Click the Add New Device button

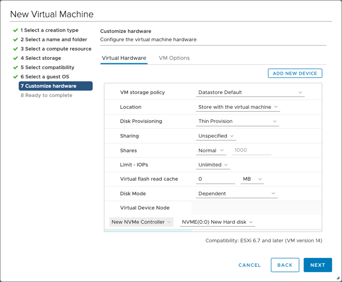click(x=295, y=73)
